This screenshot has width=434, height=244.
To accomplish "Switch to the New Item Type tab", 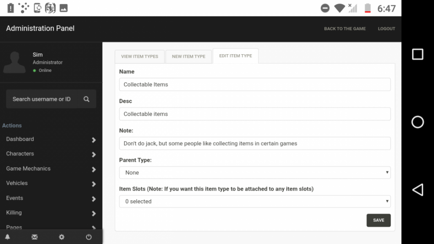I will pyautogui.click(x=188, y=56).
